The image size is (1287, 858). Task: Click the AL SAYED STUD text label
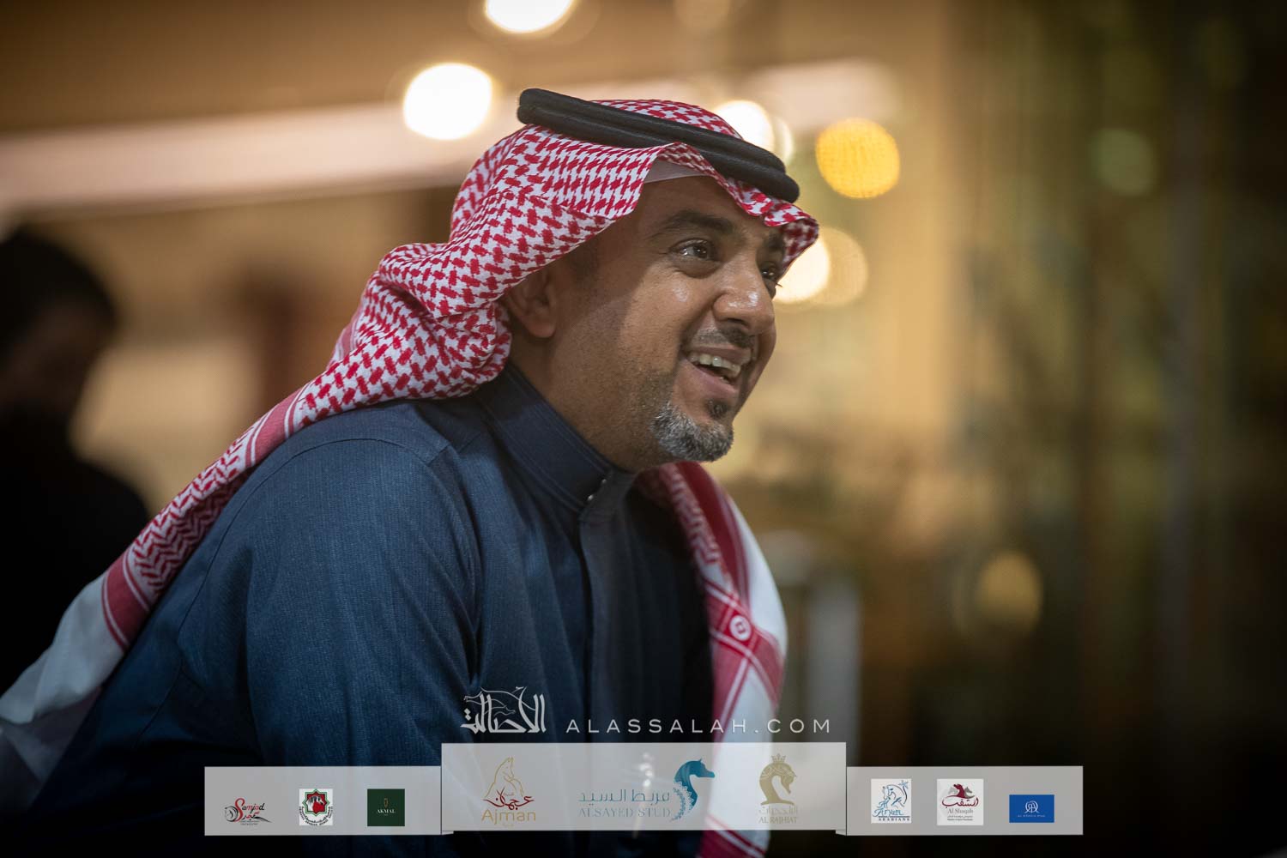(623, 813)
